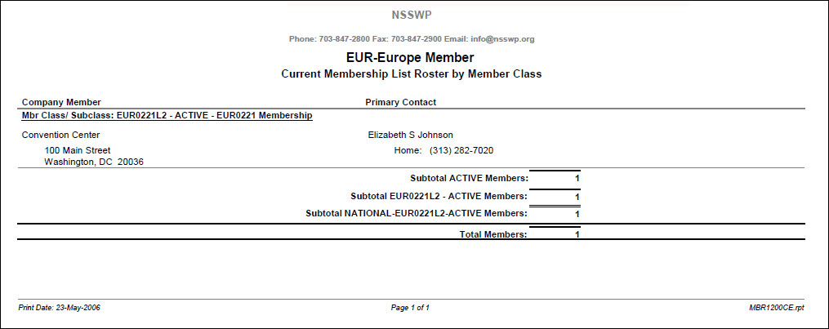
Task: Click the Primary Contact column header
Action: 400,102
